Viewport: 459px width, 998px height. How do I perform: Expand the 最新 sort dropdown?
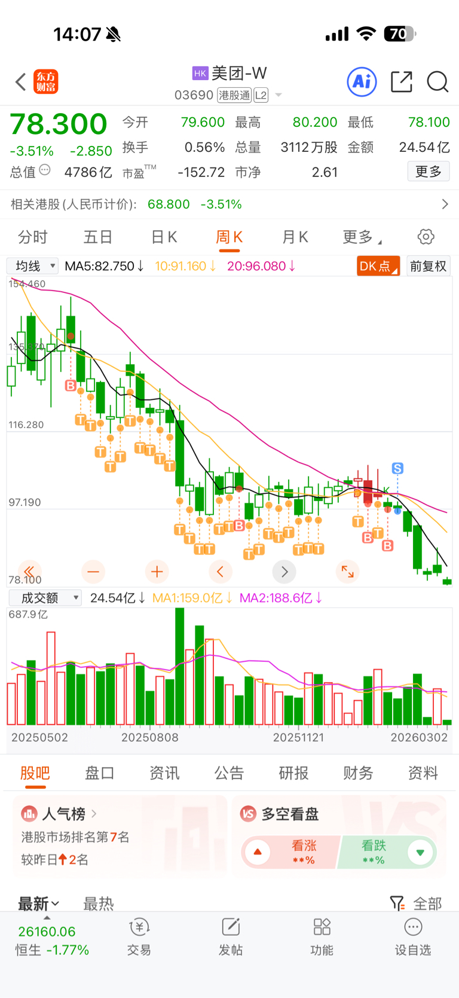(x=39, y=904)
